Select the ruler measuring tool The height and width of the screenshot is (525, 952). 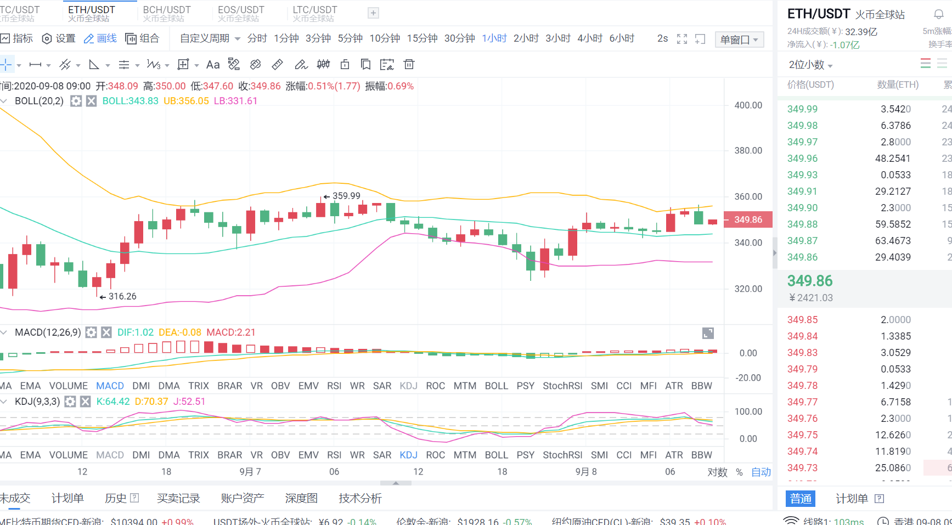(x=278, y=65)
